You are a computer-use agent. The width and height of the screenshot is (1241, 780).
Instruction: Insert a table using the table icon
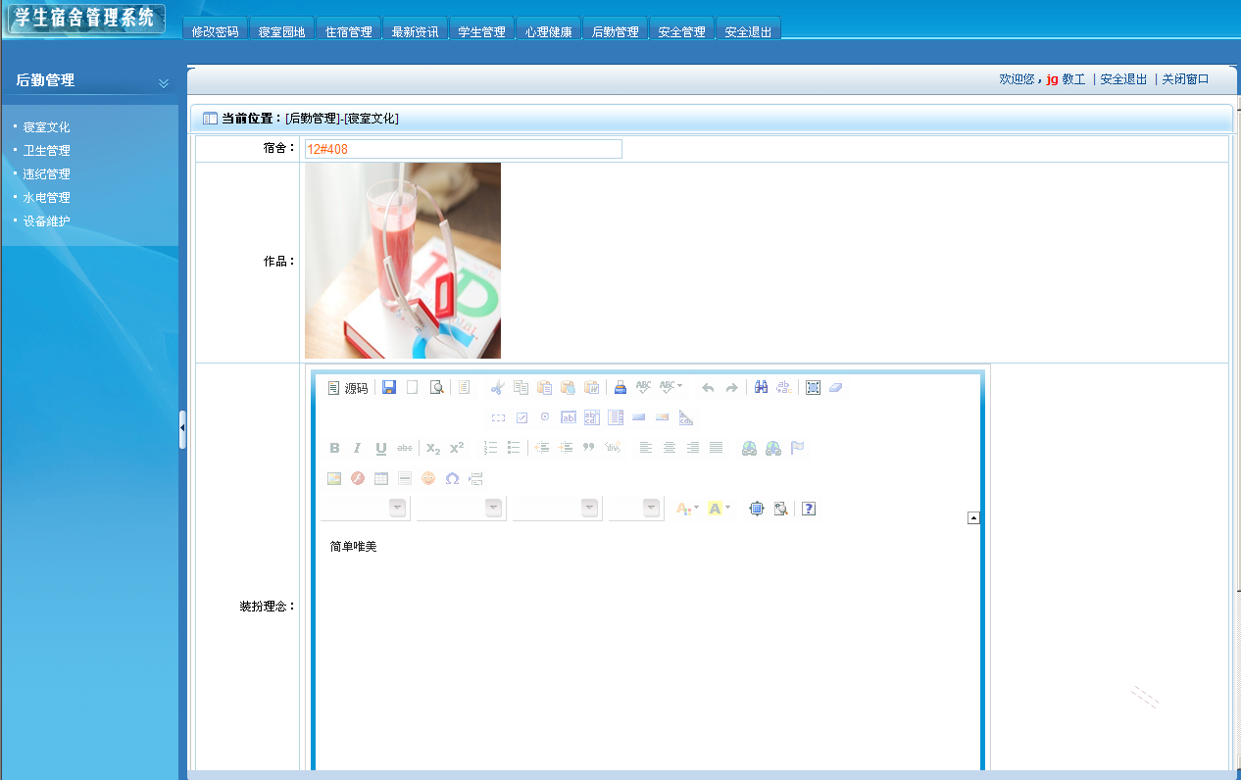tap(381, 478)
